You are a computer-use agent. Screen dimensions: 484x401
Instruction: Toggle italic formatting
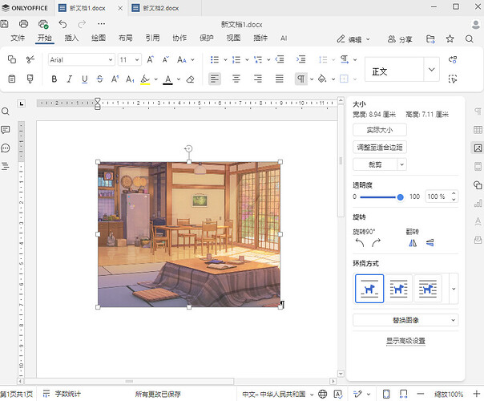(x=70, y=79)
